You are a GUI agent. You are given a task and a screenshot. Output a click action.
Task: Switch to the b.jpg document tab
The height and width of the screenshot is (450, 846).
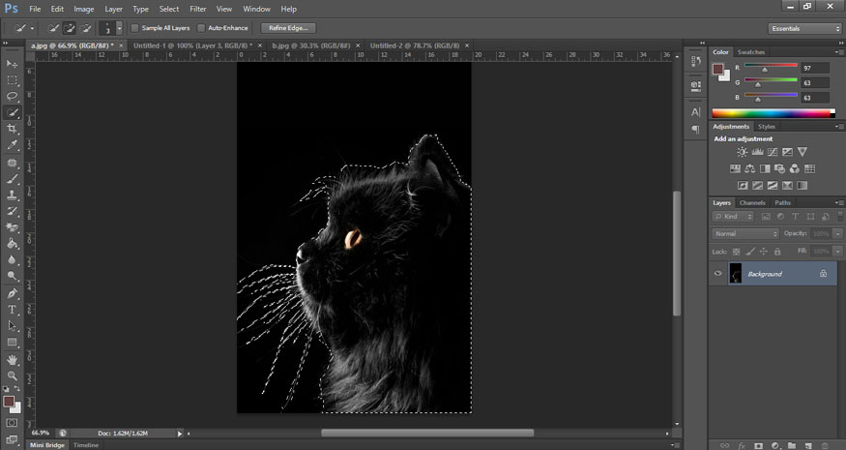tap(310, 45)
